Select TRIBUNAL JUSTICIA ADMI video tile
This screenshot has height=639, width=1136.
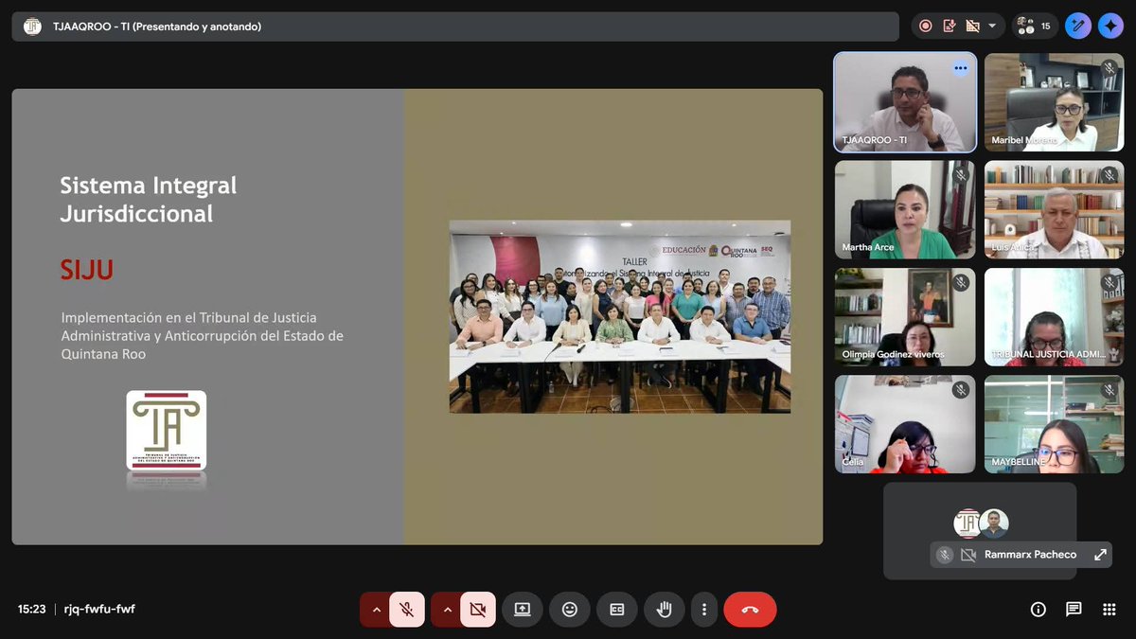(x=1054, y=317)
